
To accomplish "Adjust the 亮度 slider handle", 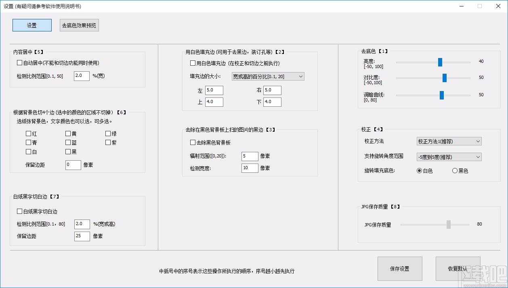I will (x=440, y=62).
